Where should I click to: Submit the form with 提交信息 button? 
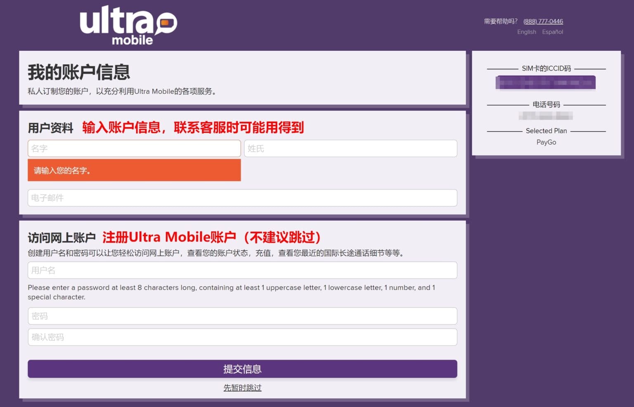242,369
